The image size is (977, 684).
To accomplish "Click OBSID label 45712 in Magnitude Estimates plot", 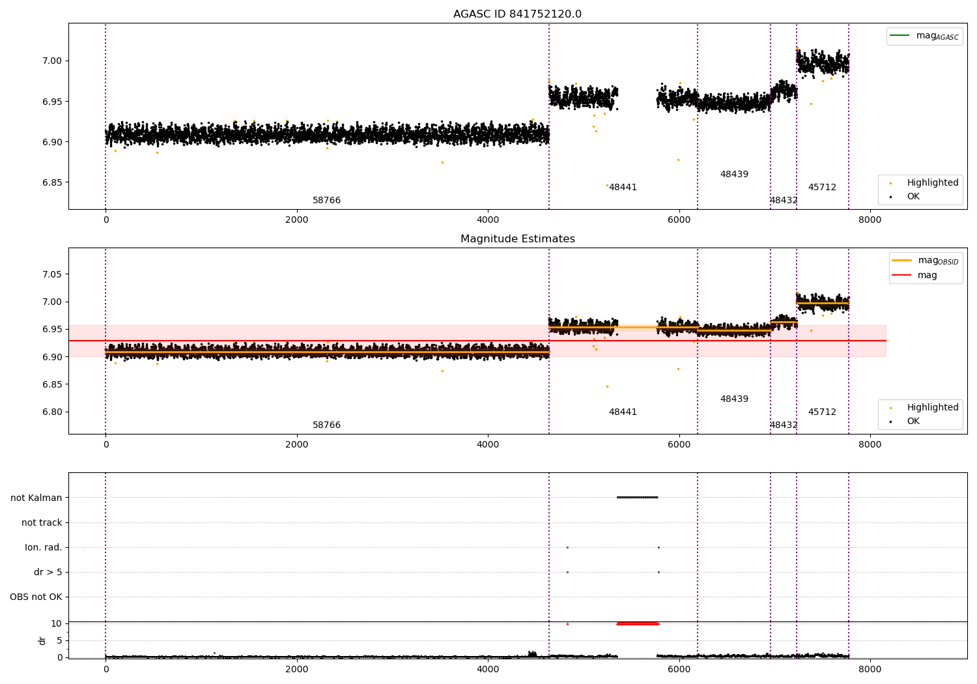I will (x=822, y=412).
